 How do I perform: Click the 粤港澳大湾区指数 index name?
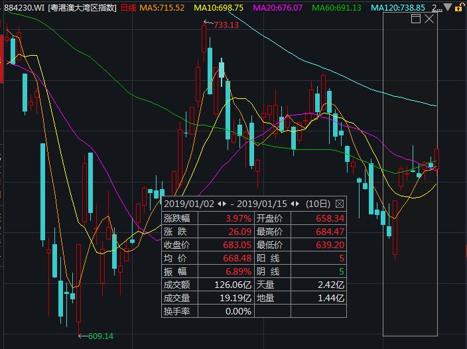82,7
